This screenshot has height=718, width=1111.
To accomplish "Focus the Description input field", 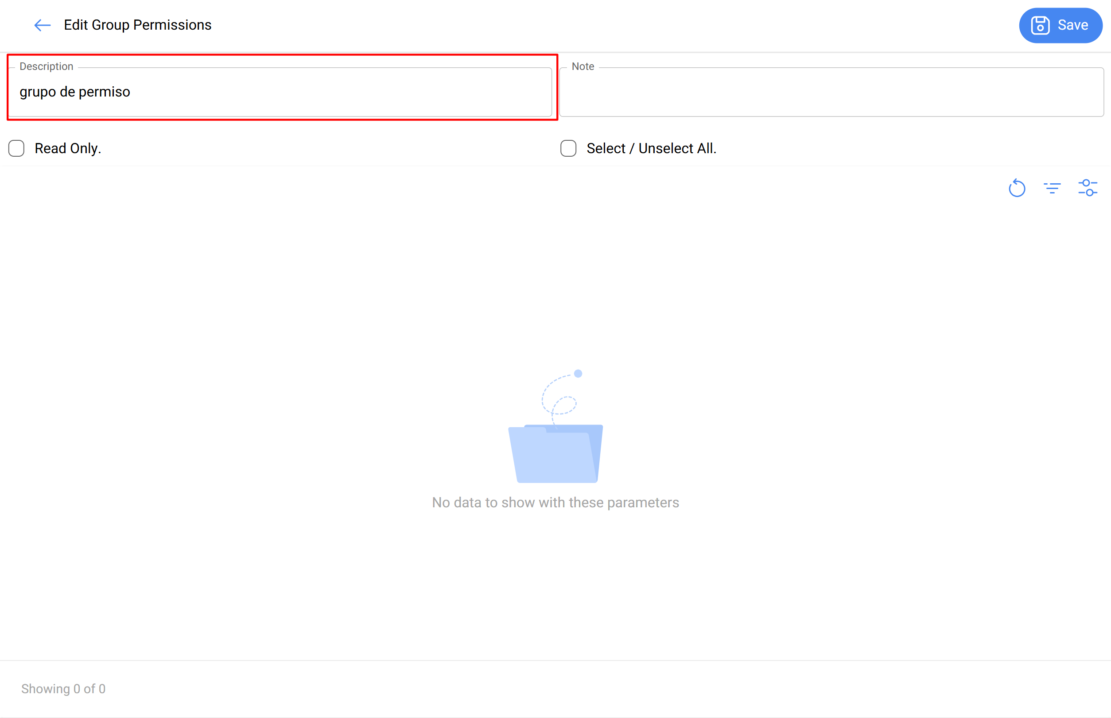I will [x=326, y=92].
